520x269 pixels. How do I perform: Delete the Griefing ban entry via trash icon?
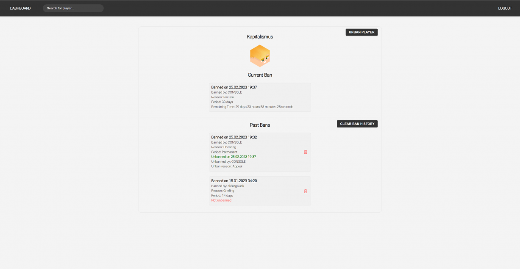pos(306,191)
